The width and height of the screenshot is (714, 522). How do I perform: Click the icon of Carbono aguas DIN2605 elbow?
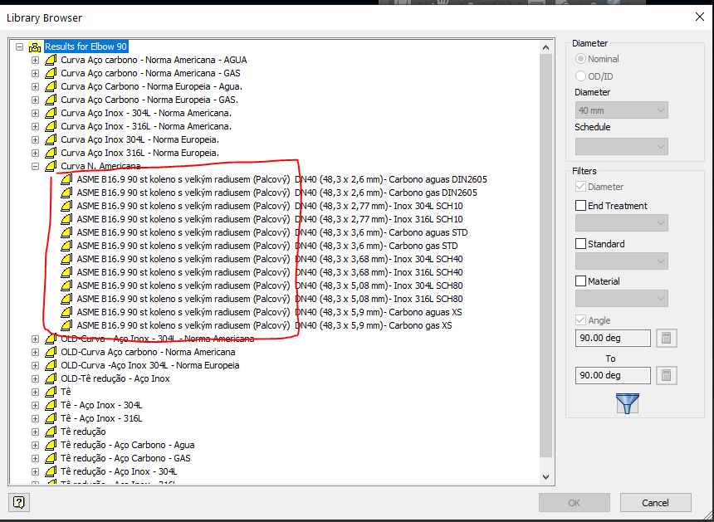pos(66,179)
